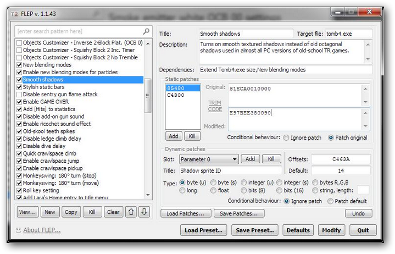This screenshot has width=395, height=254.
Task: Open the Slot Parameter 0 dropdown
Action: (209, 159)
